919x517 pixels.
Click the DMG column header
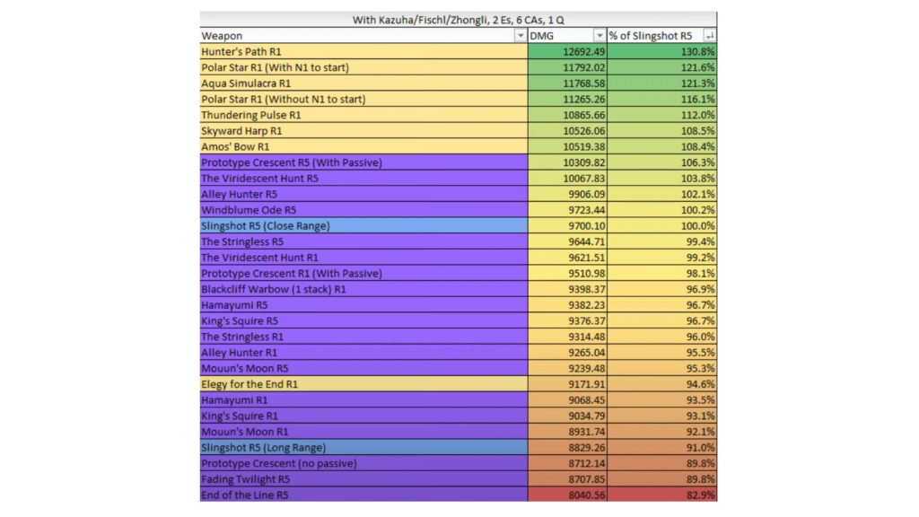point(567,36)
